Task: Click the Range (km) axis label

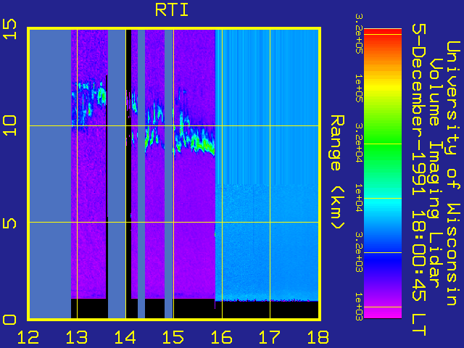Action: tap(337, 173)
